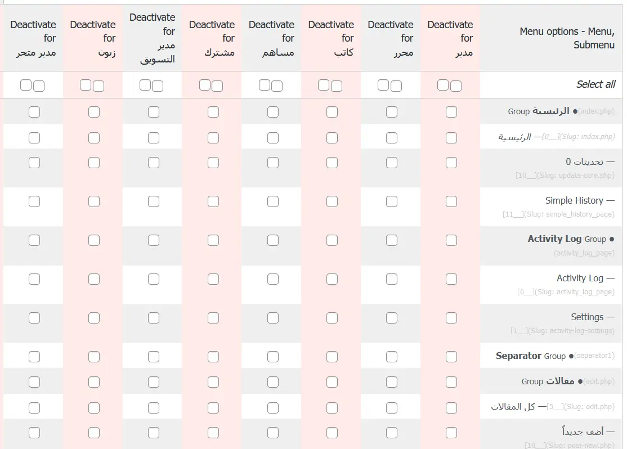Tick left Select all checkbox for مدير
Image resolution: width=627 pixels, height=449 pixels.
click(x=443, y=85)
